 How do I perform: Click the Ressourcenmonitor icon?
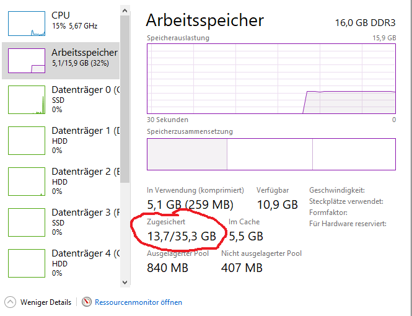(86, 302)
